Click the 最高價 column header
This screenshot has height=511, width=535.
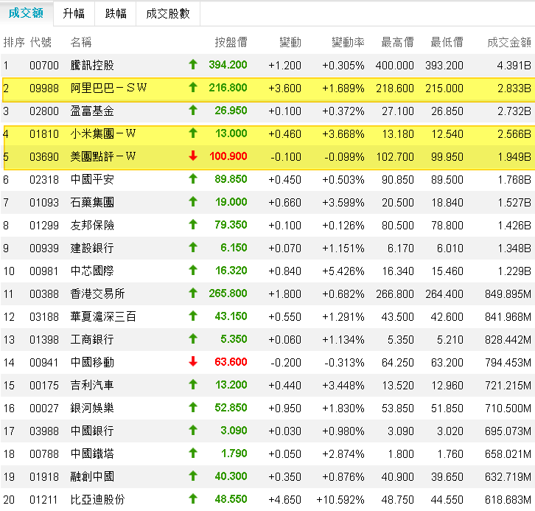point(397,42)
